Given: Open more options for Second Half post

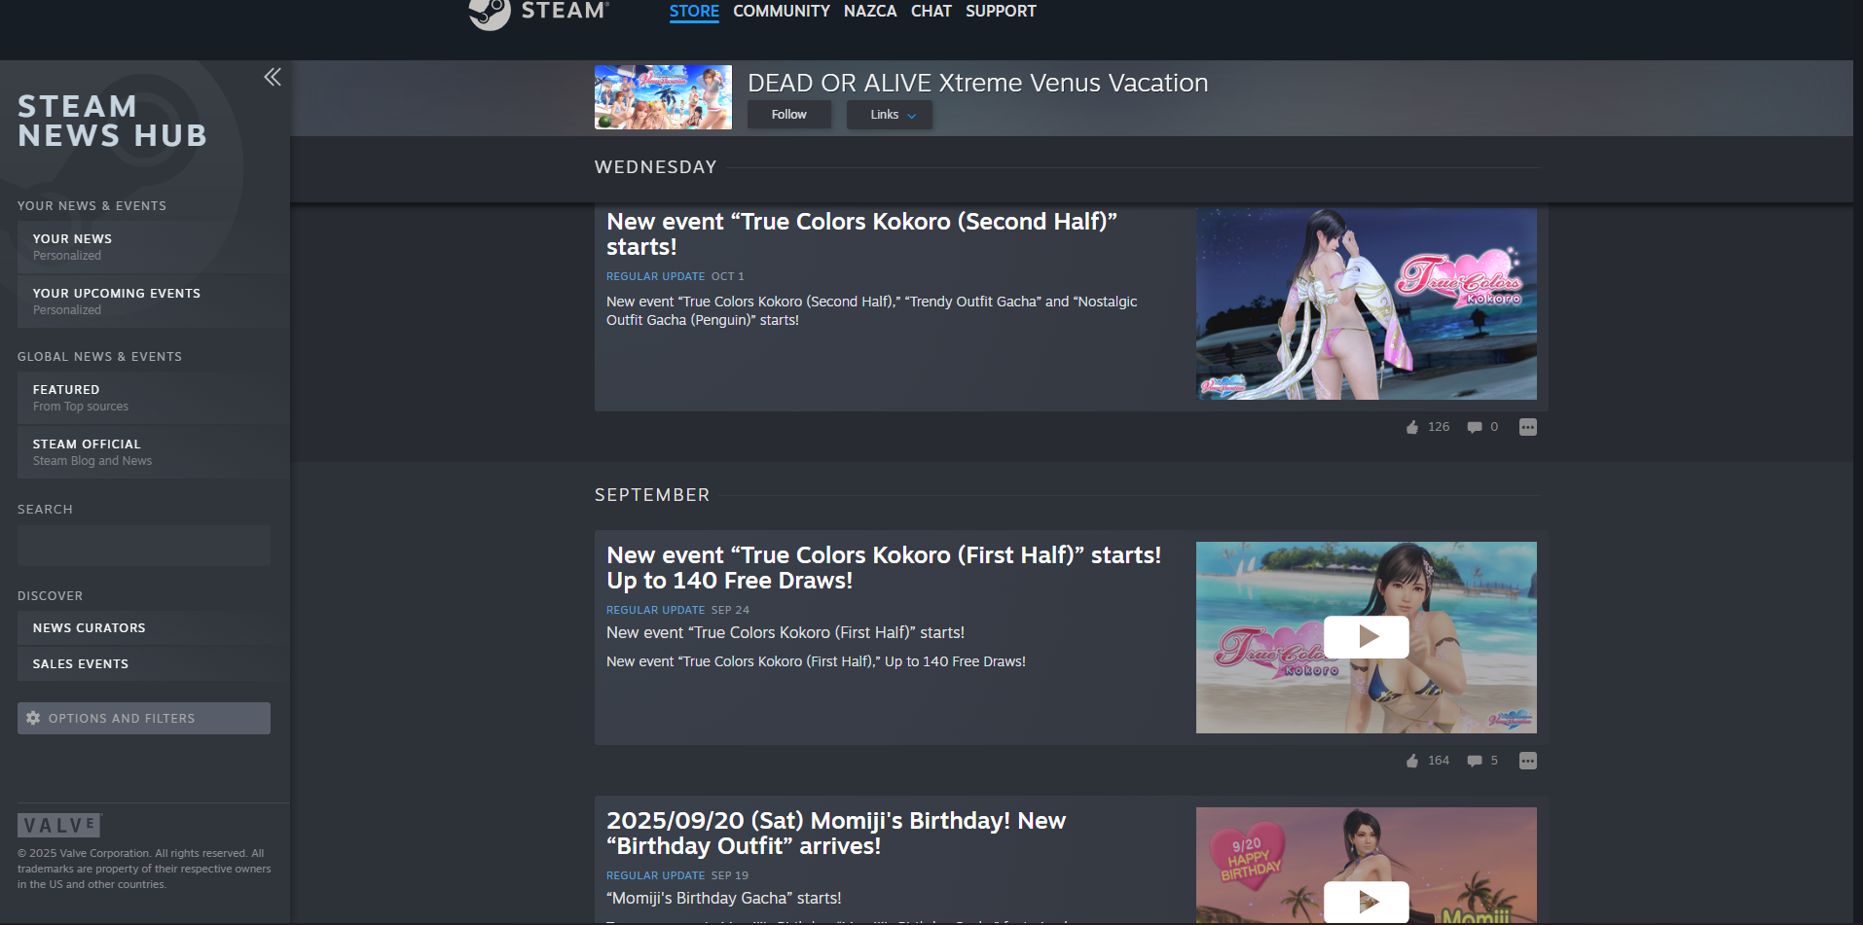Looking at the screenshot, I should point(1528,427).
